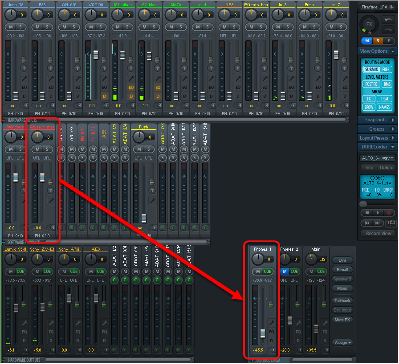The width and height of the screenshot is (399, 364).
Task: Click the Main output fader handle
Action: (316, 328)
